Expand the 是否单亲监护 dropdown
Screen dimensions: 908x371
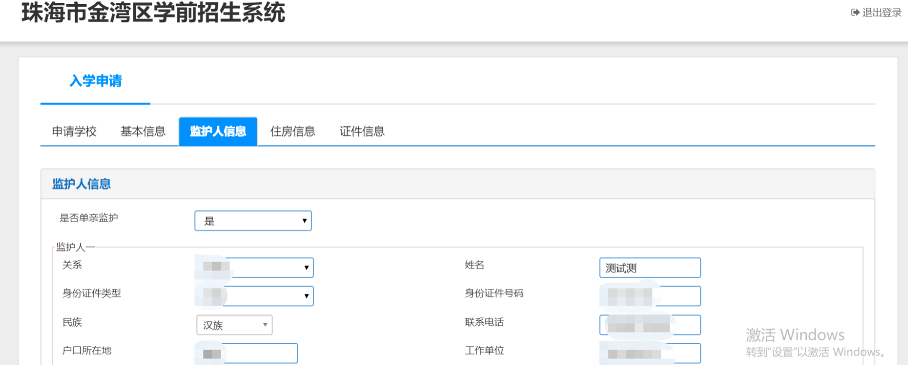click(253, 221)
